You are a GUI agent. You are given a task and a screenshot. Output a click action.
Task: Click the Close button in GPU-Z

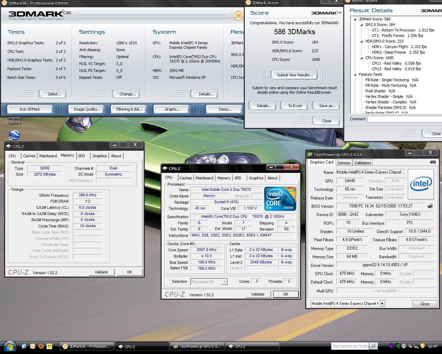pyautogui.click(x=425, y=304)
